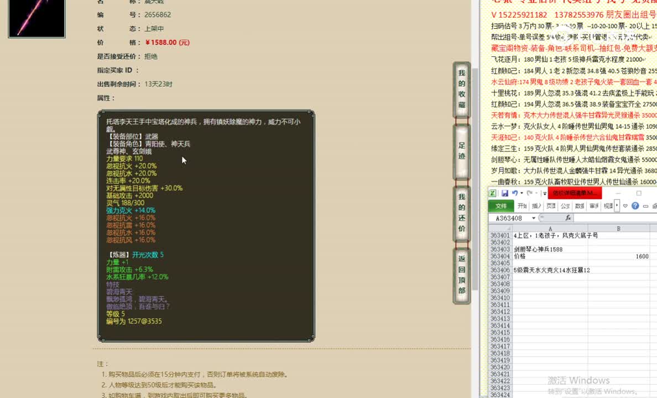Expand the Undo history dropdown arrow
This screenshot has width=657, height=398.
(x=521, y=193)
